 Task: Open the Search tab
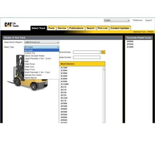coord(90,28)
